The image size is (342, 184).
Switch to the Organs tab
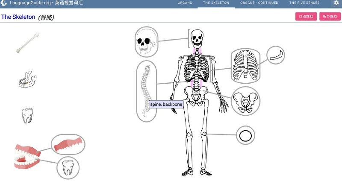(185, 3)
